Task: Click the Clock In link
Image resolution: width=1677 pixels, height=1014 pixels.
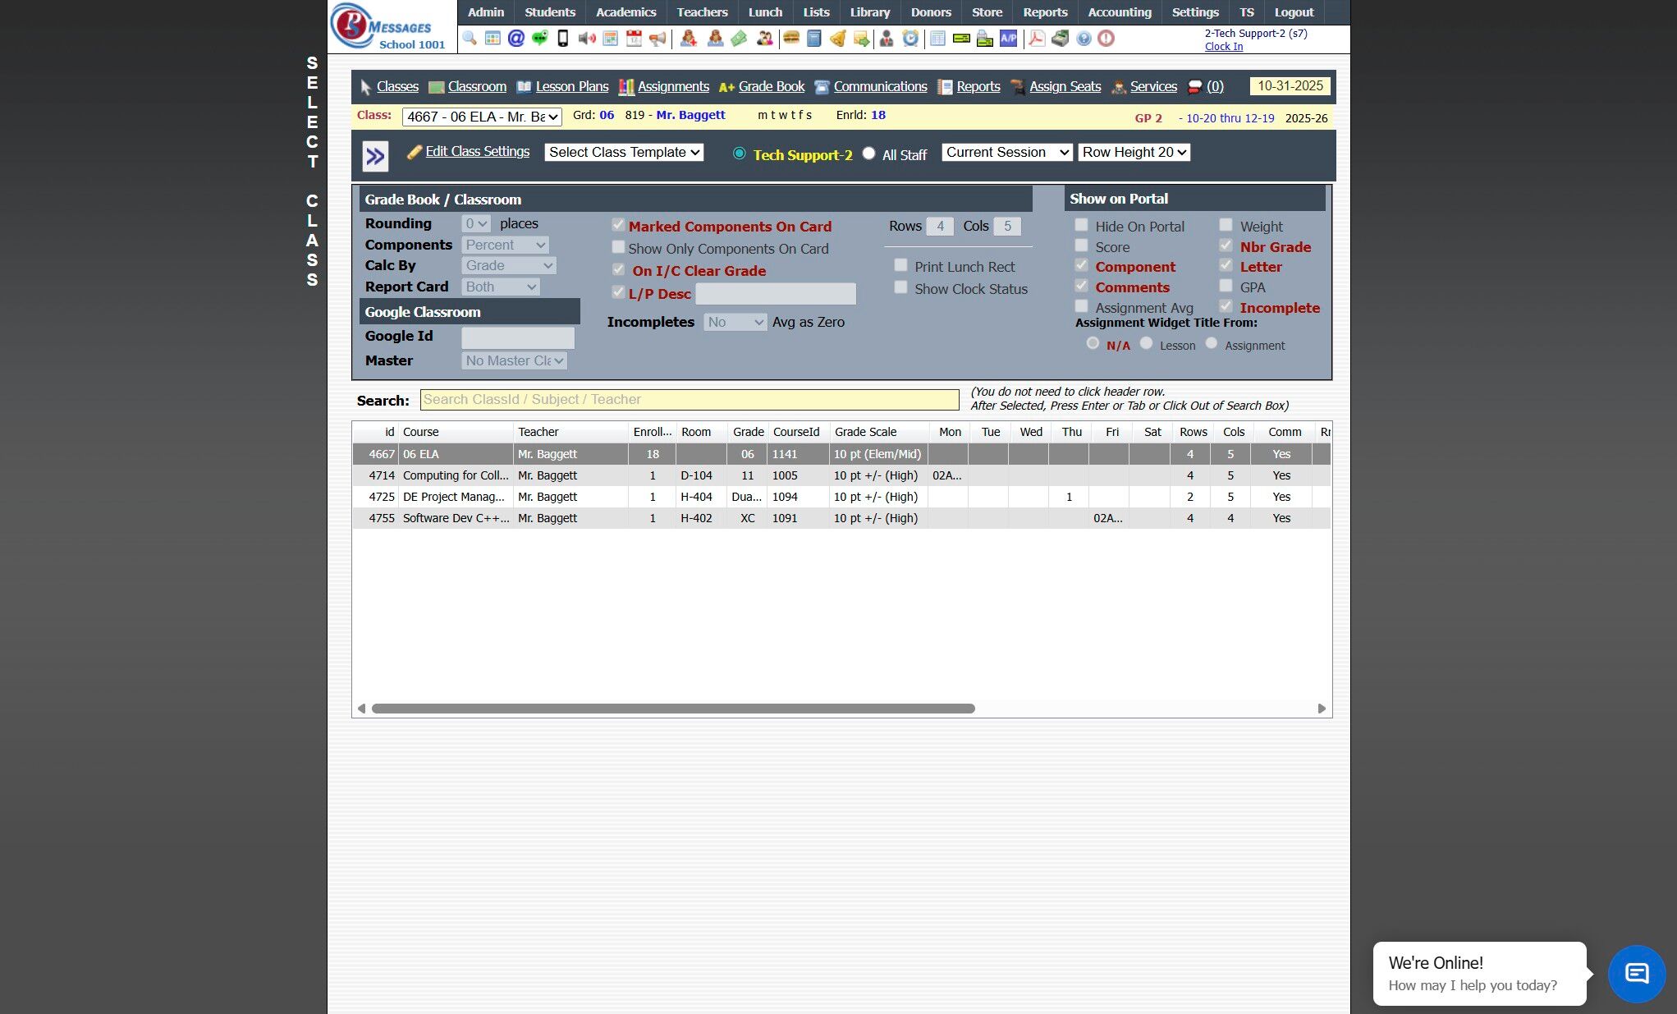Action: coord(1223,47)
